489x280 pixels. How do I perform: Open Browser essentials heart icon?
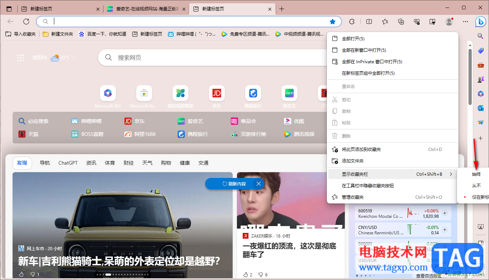(417, 22)
